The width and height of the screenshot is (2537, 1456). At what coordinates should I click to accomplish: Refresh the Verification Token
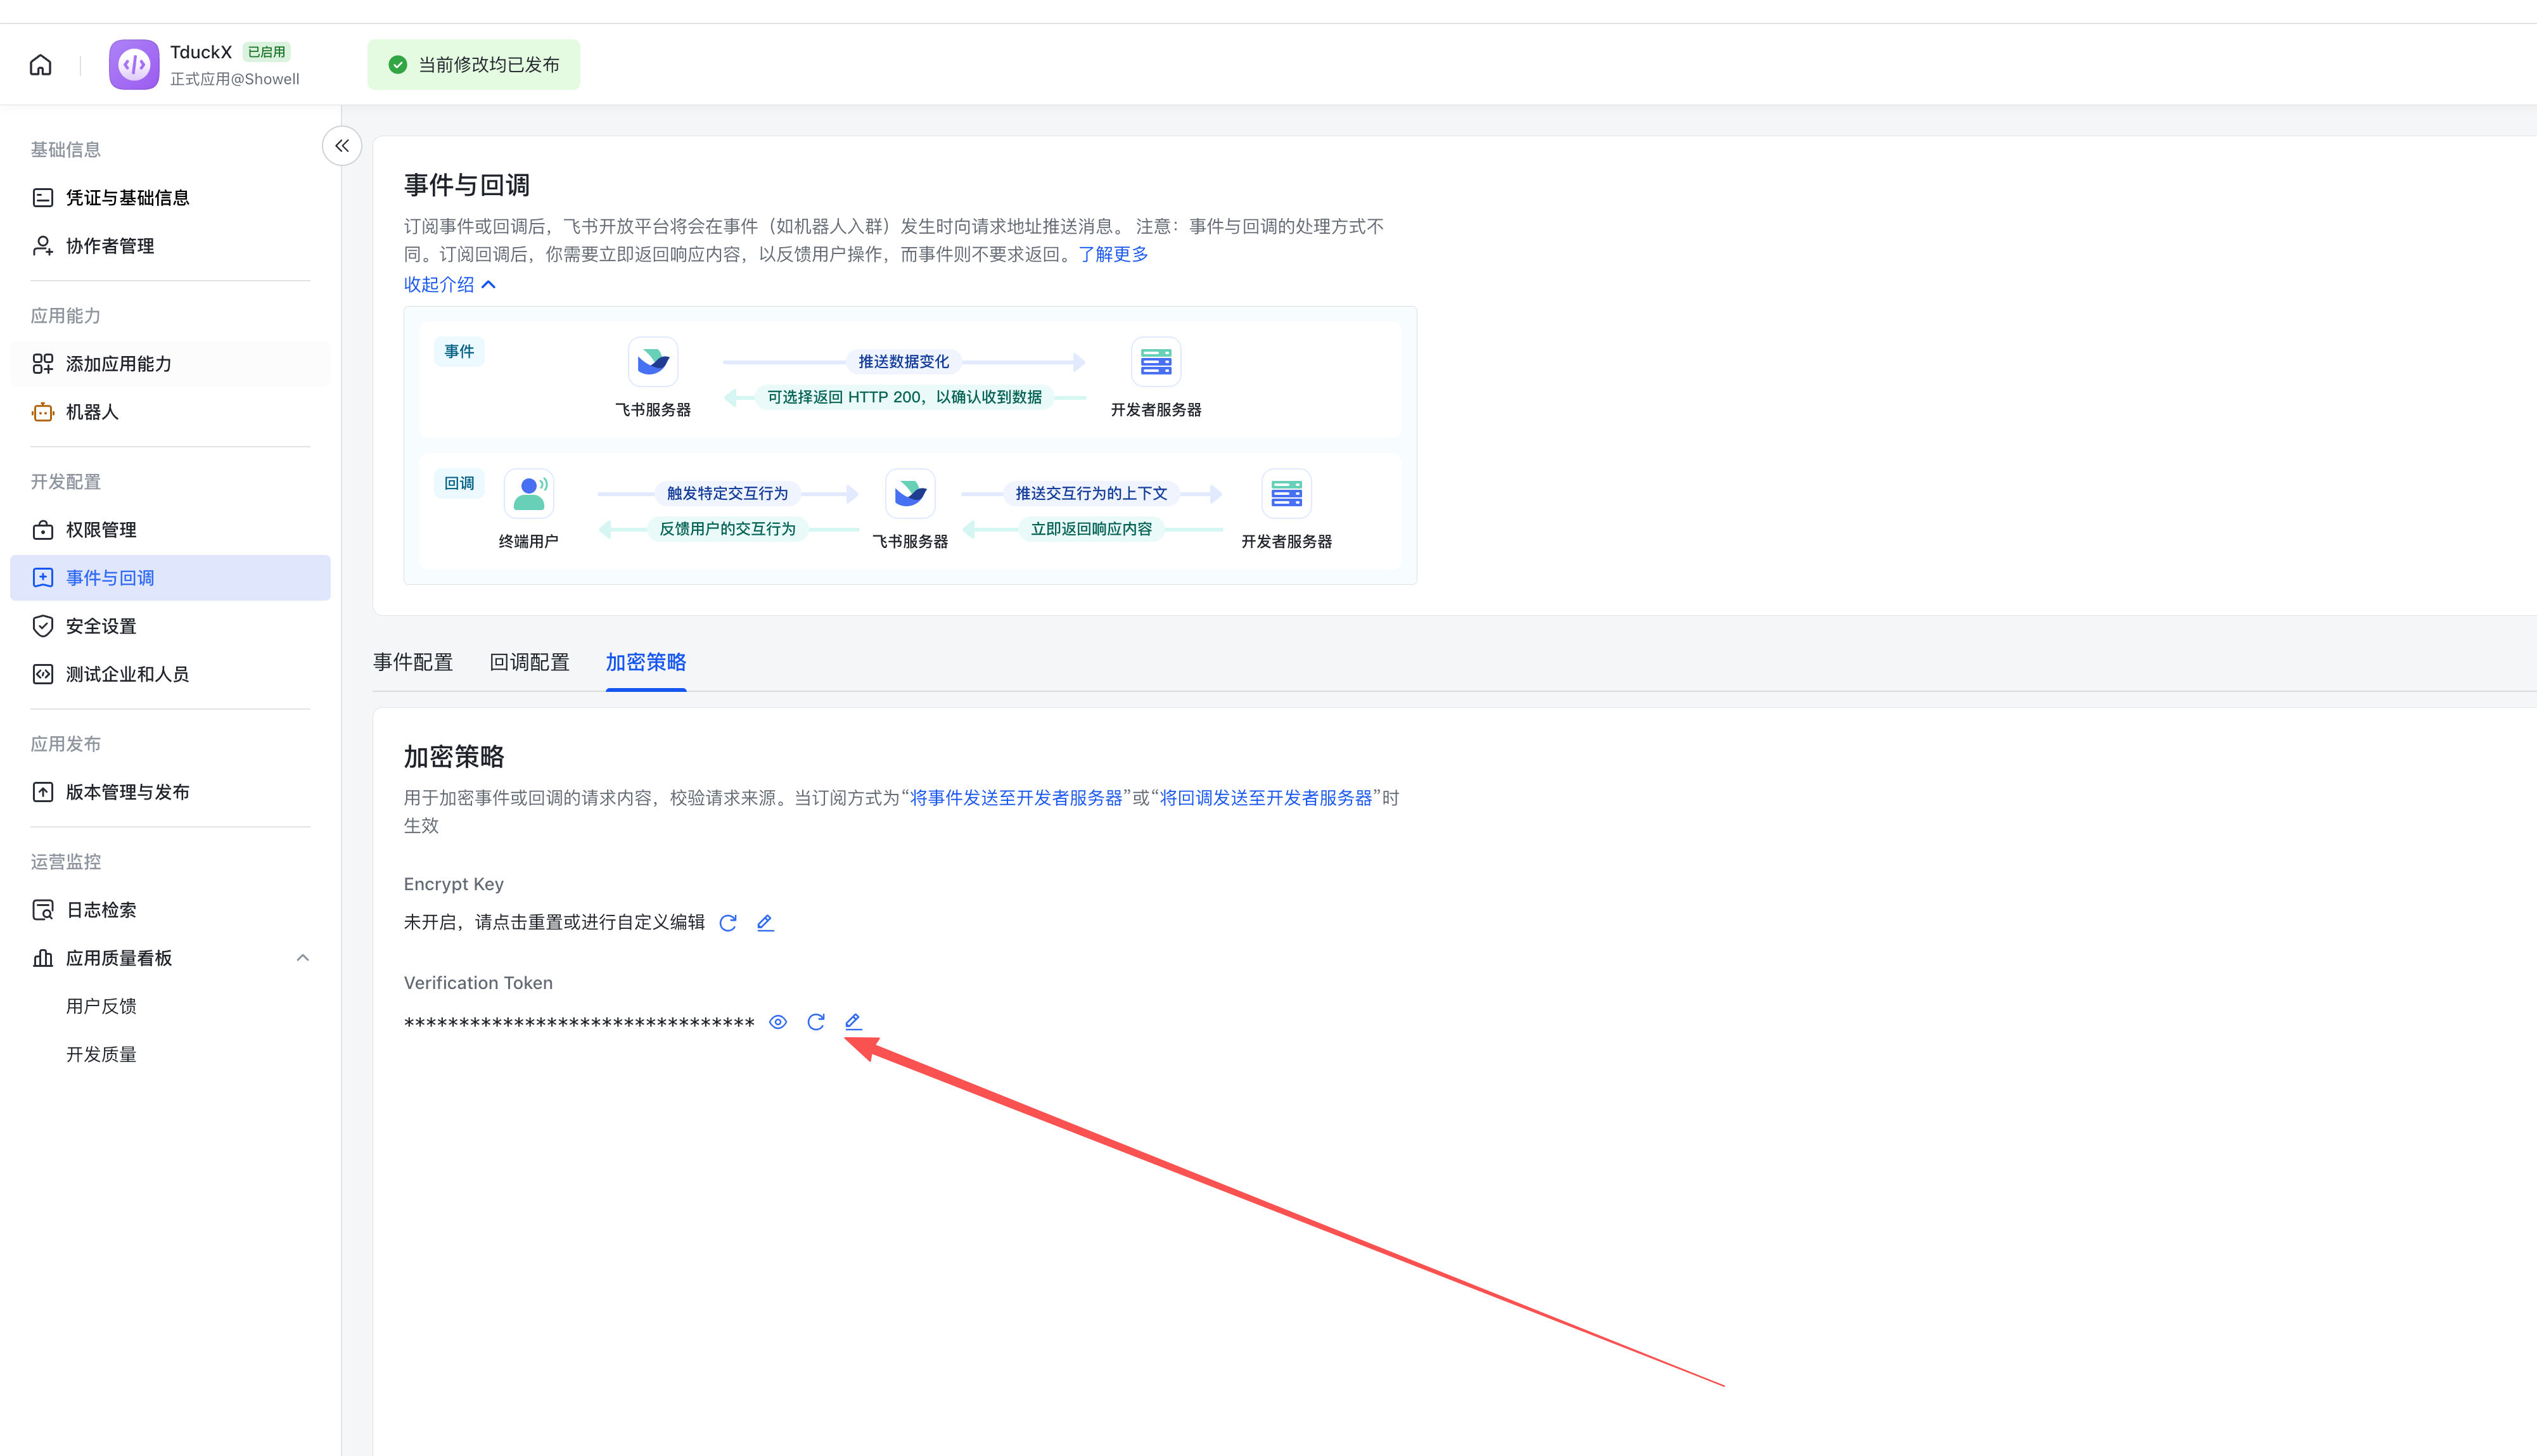pos(816,1022)
